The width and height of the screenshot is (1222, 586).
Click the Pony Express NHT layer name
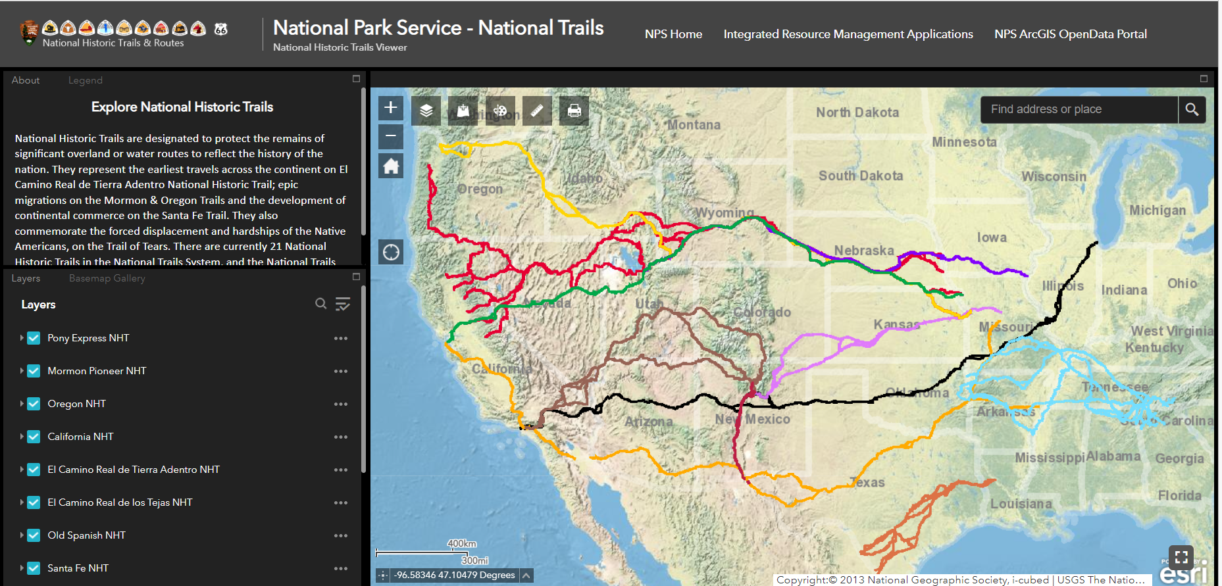pos(88,338)
